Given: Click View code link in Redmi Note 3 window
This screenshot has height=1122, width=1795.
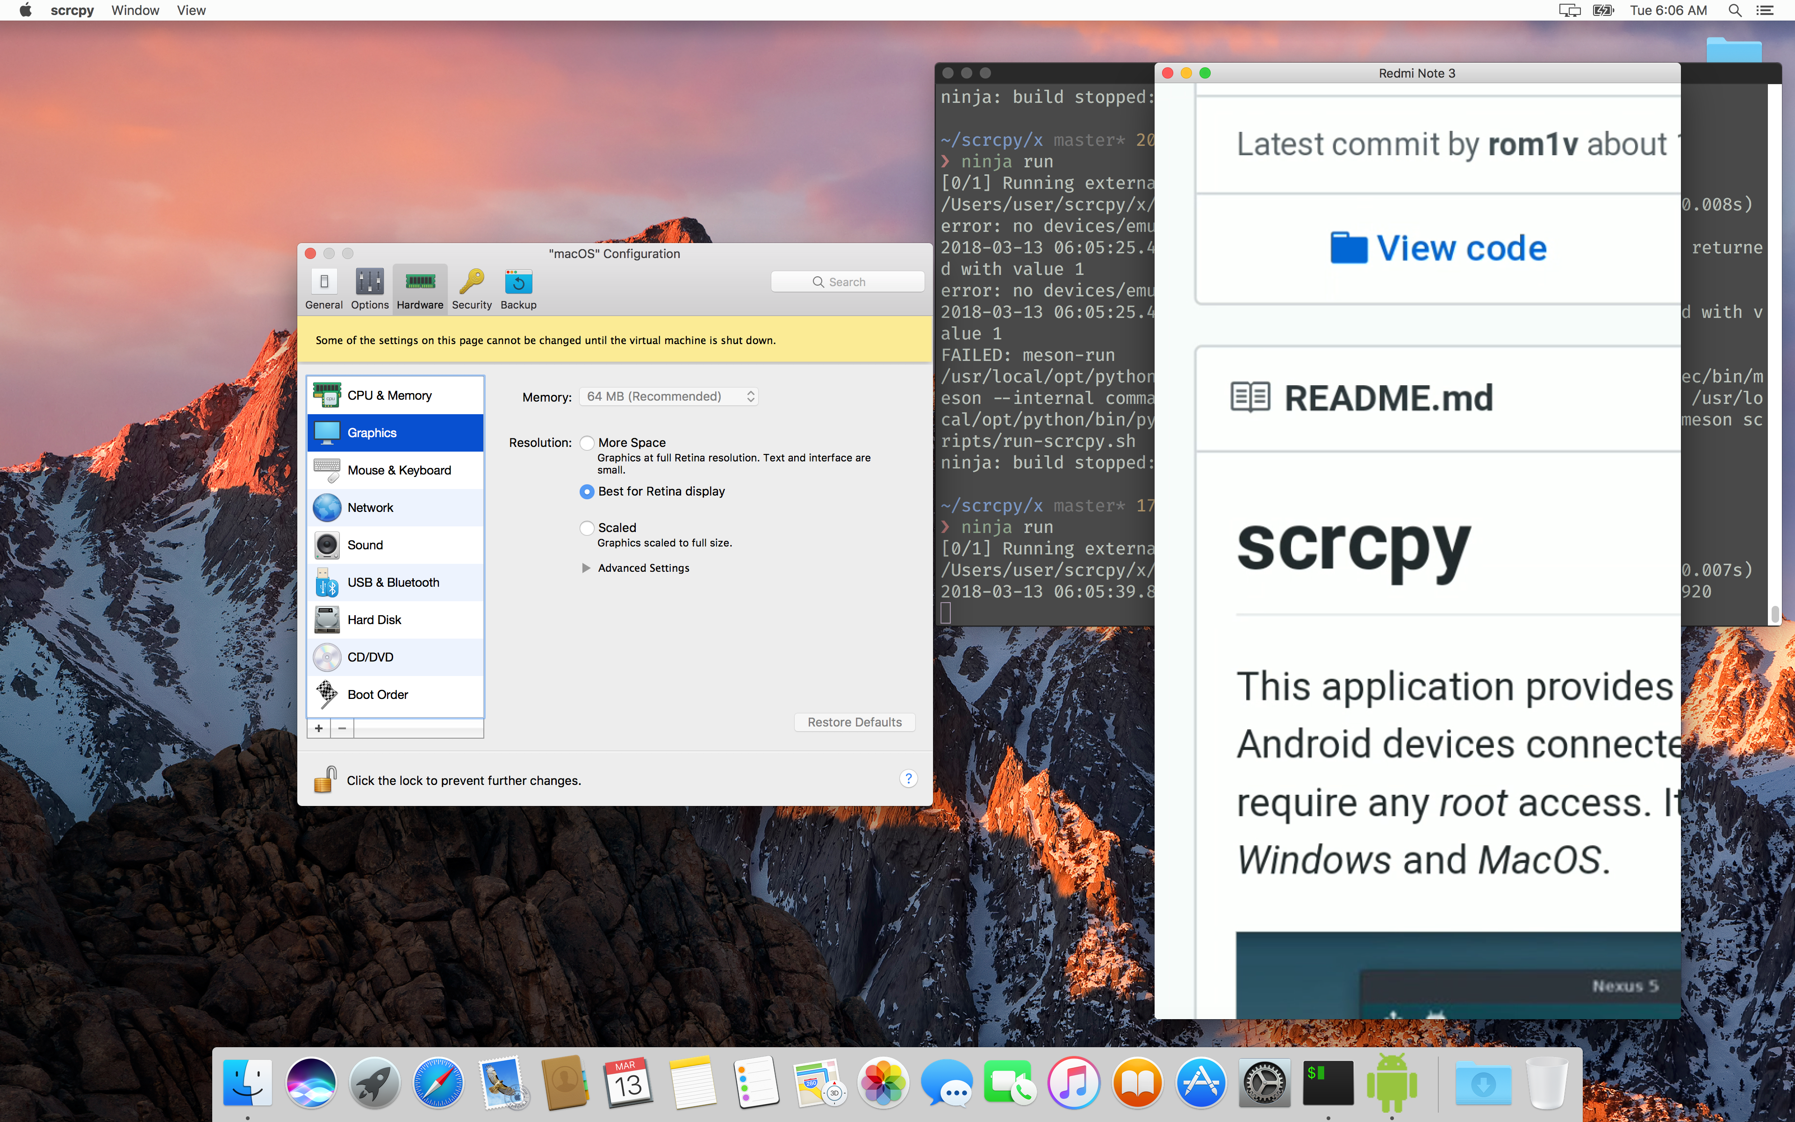Looking at the screenshot, I should point(1438,248).
